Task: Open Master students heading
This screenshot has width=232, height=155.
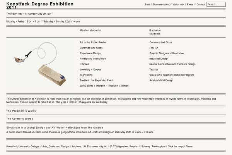Action: click(x=90, y=30)
